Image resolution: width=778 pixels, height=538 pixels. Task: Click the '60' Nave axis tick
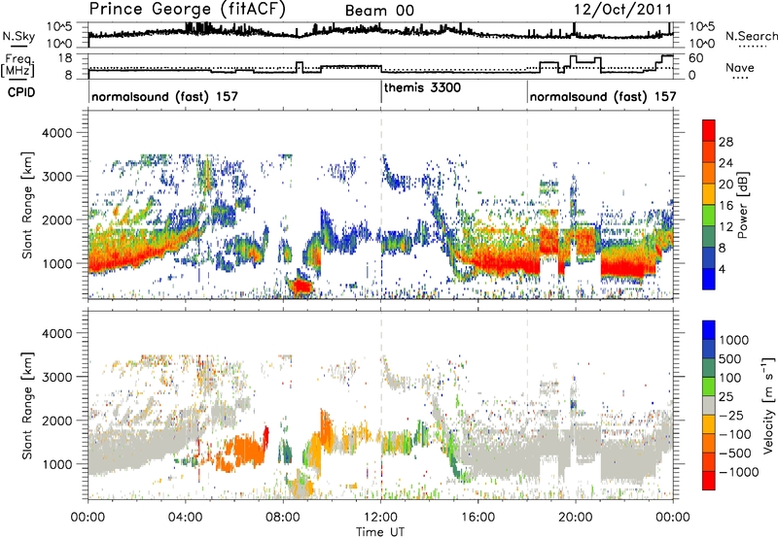[695, 58]
